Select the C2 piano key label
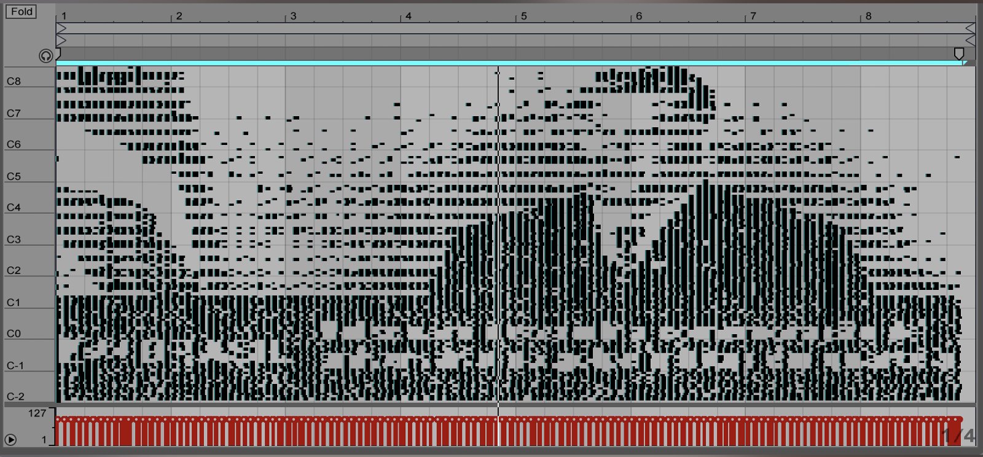The image size is (983, 457). 14,270
